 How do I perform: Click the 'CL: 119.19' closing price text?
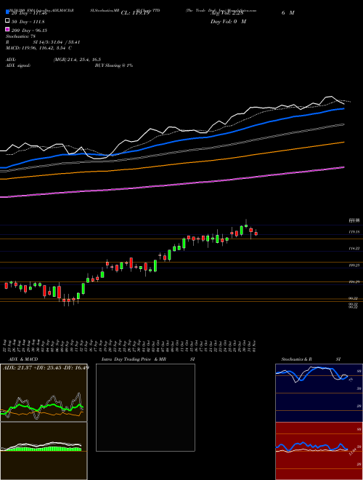(135, 13)
